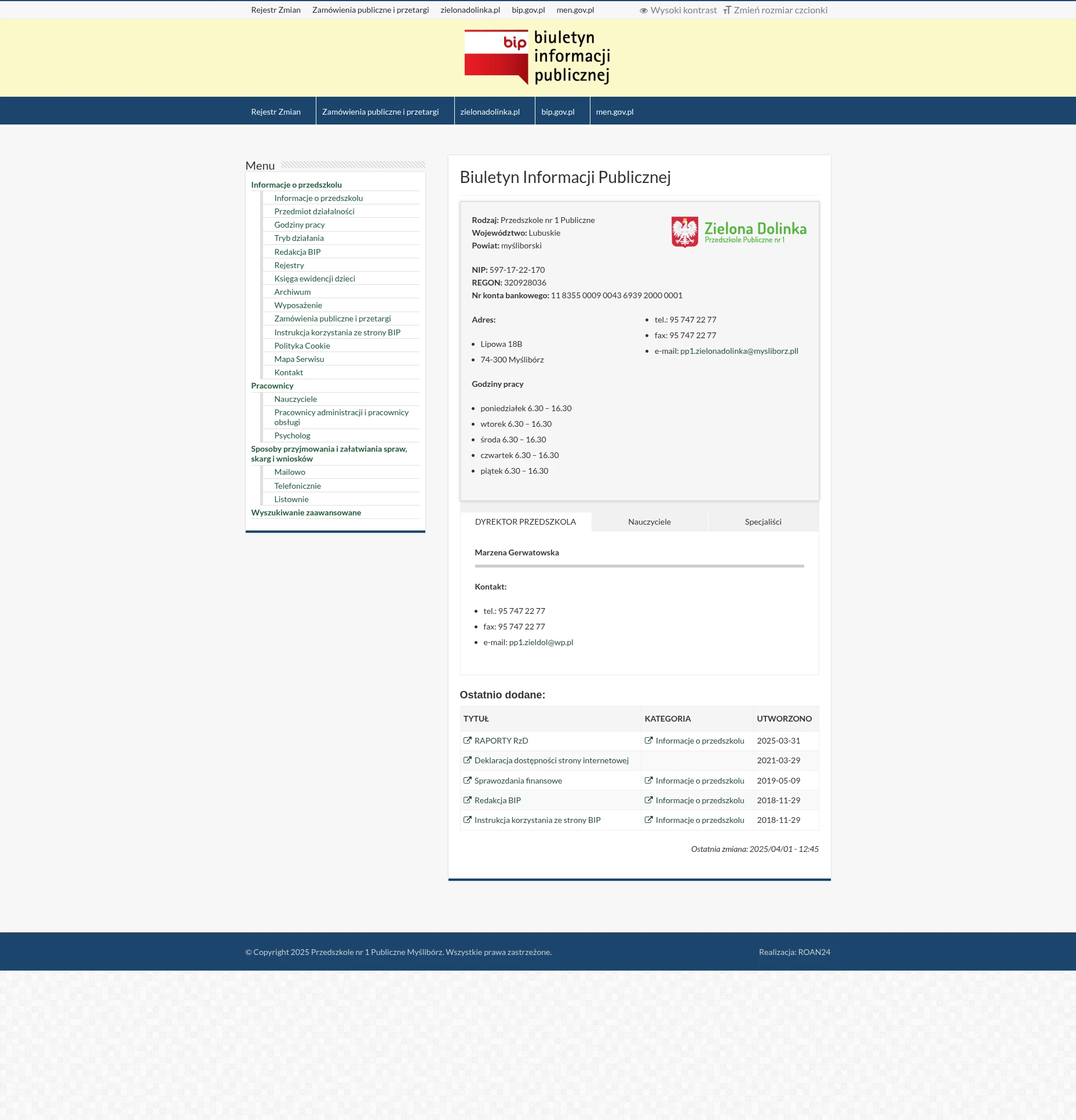
Task: Click the font-size icon beside Zmień rozmiar czcionki
Action: click(x=727, y=10)
